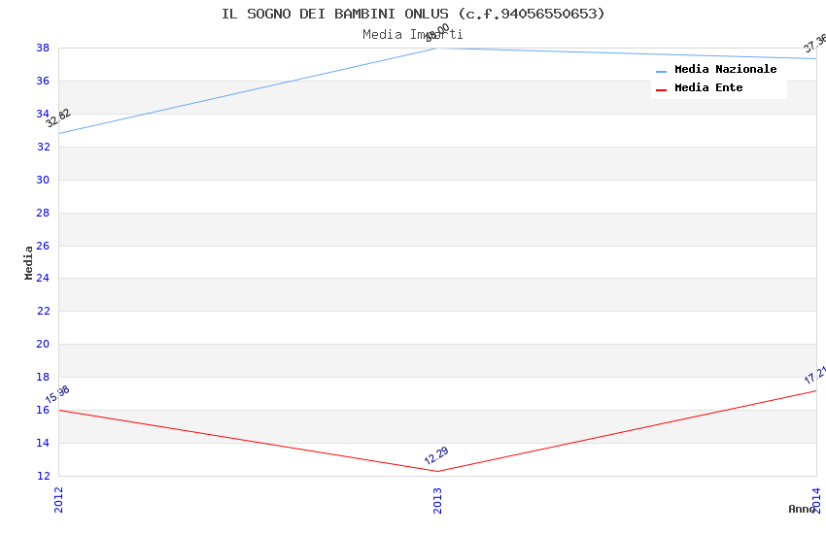Click the 38 y-axis tick label
The image size is (826, 534).
(x=43, y=48)
